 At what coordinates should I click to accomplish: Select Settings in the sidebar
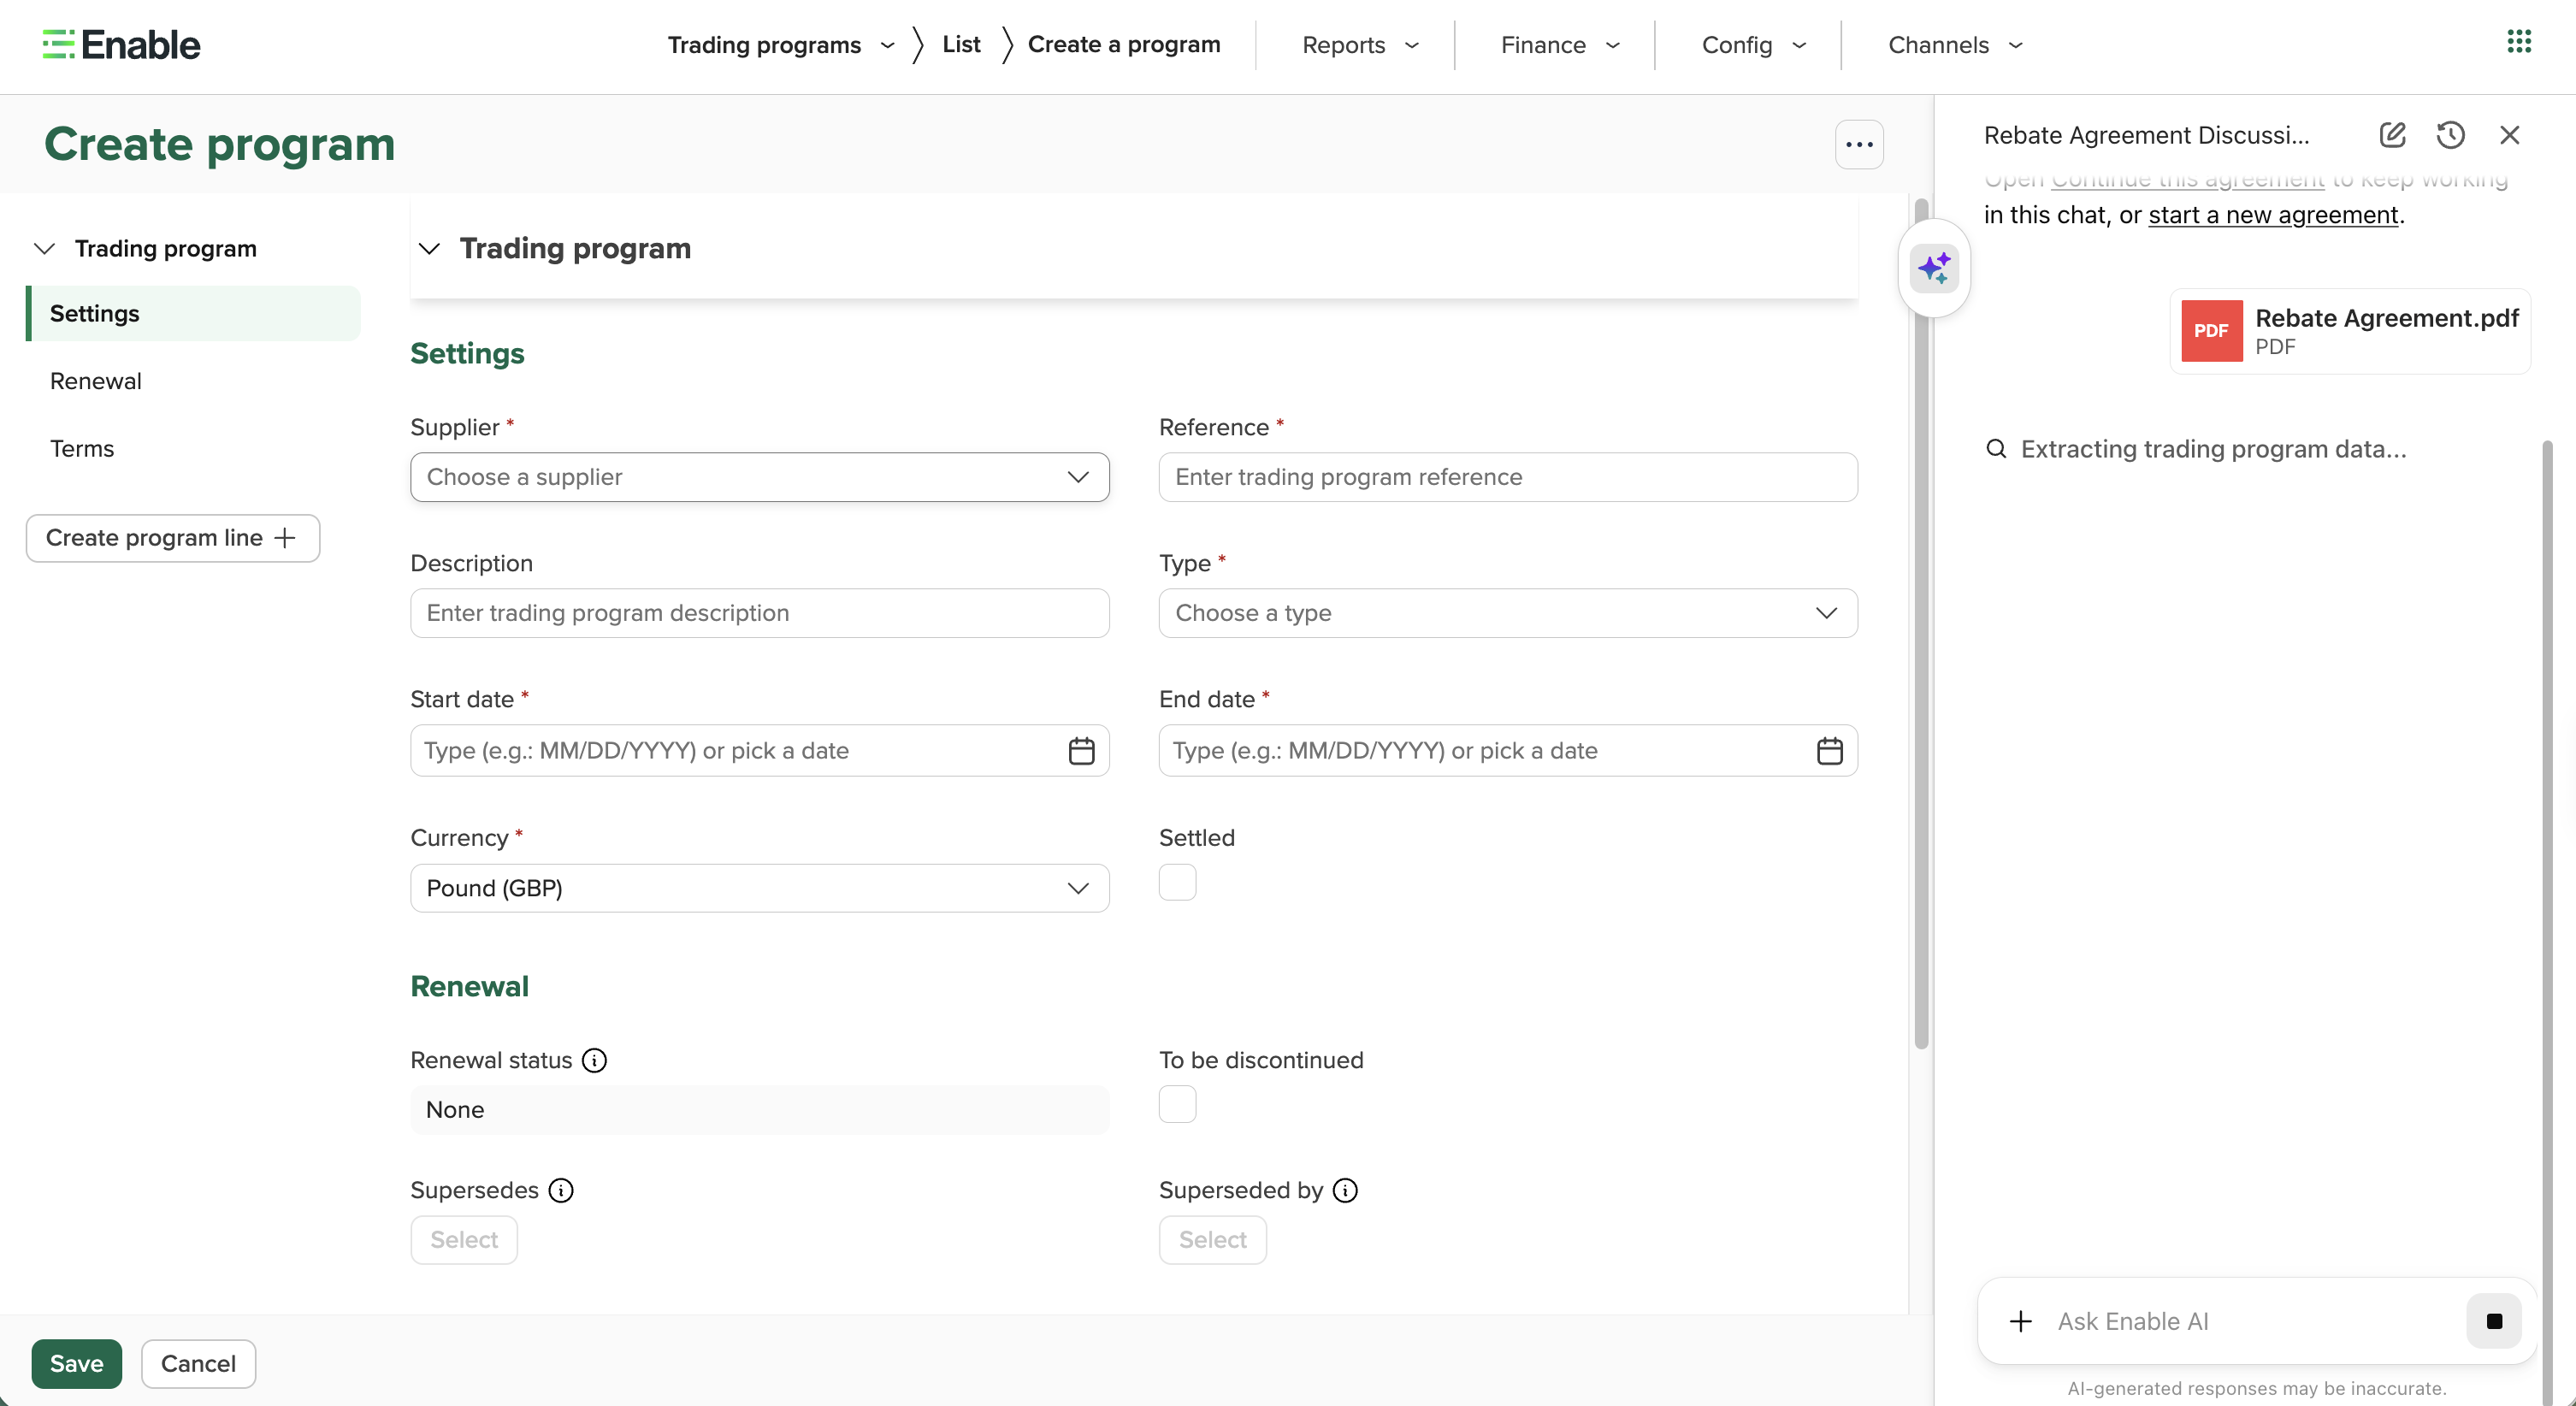[x=193, y=313]
